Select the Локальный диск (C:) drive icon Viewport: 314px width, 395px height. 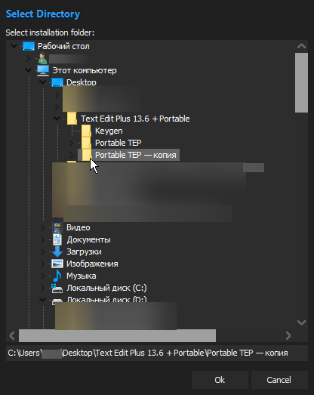(x=57, y=289)
